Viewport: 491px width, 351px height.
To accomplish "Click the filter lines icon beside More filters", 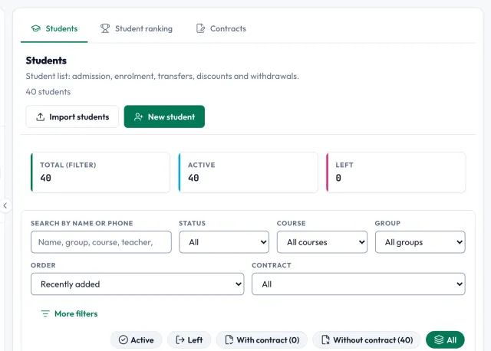I will 45,313.
